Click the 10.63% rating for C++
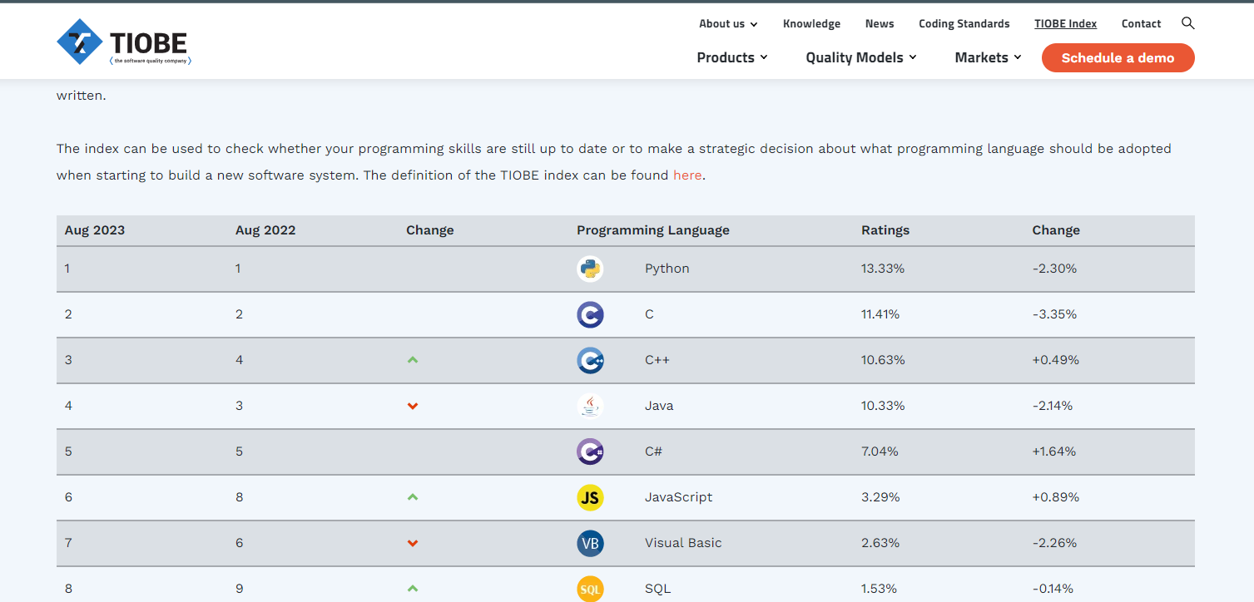1254x602 pixels. tap(883, 360)
